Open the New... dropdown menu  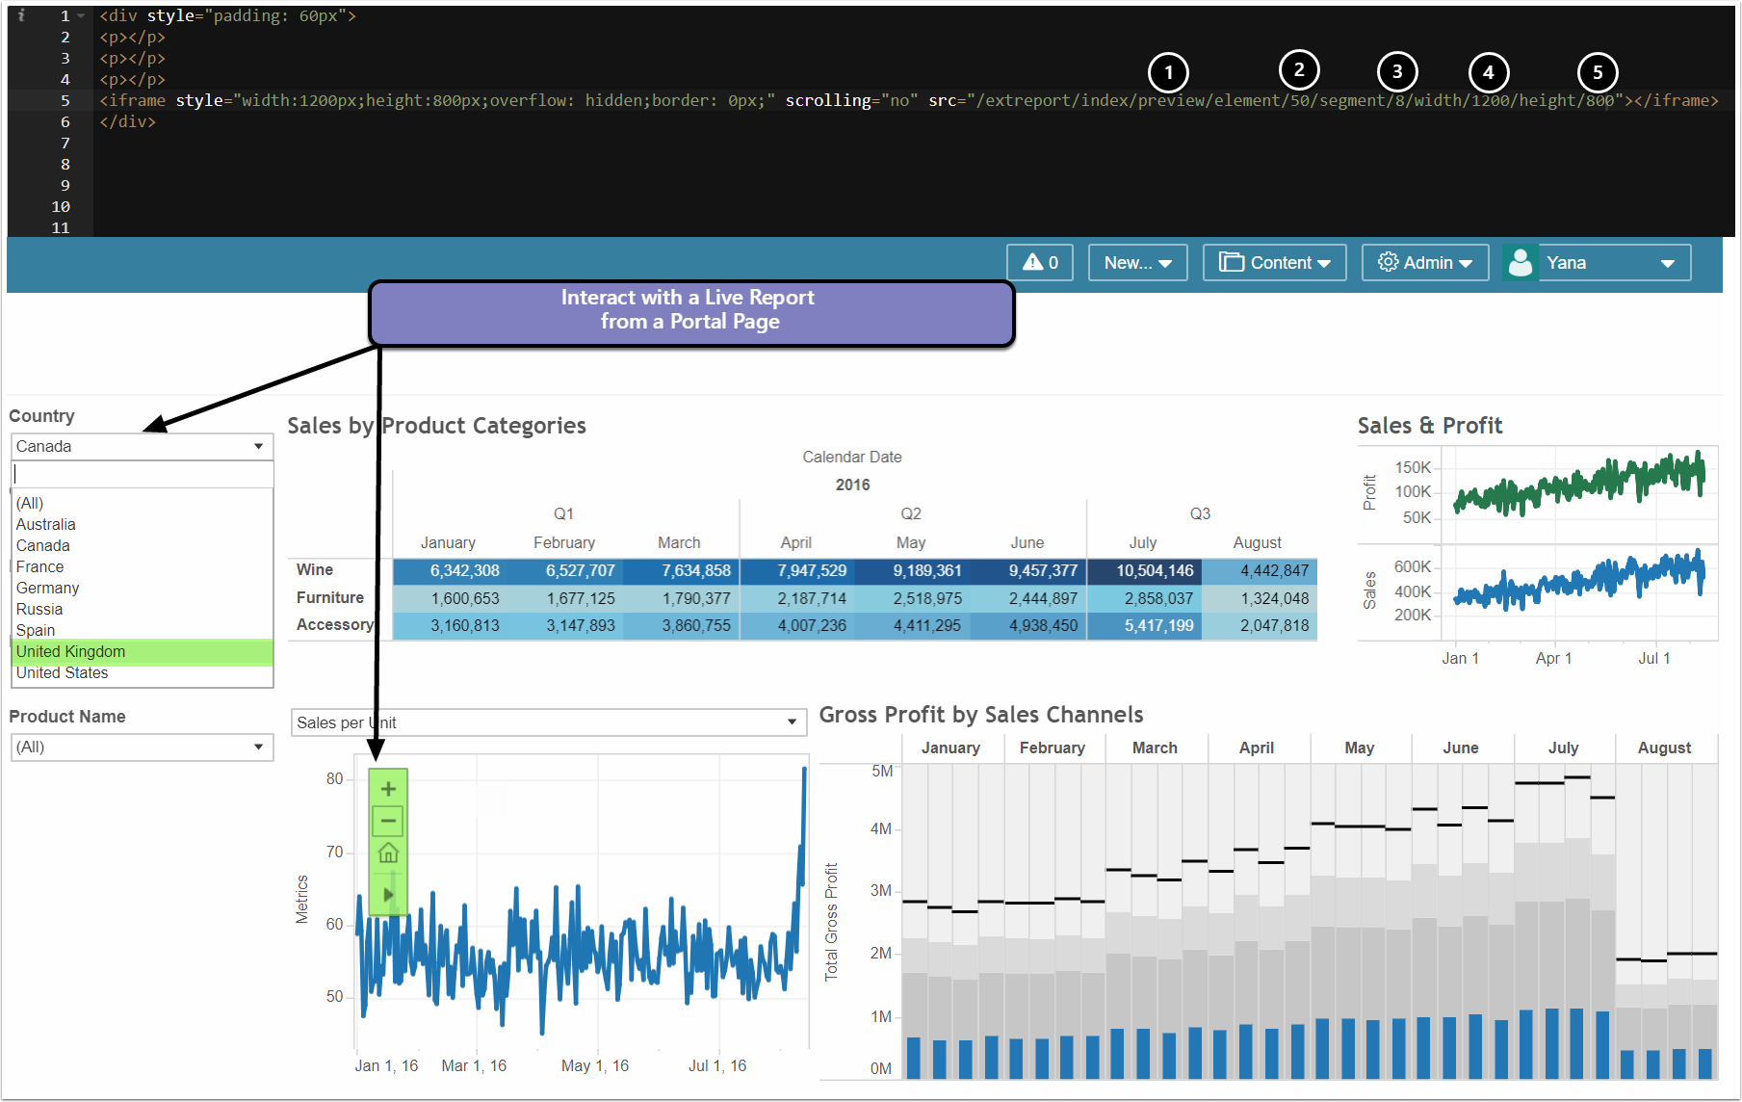pyautogui.click(x=1137, y=263)
